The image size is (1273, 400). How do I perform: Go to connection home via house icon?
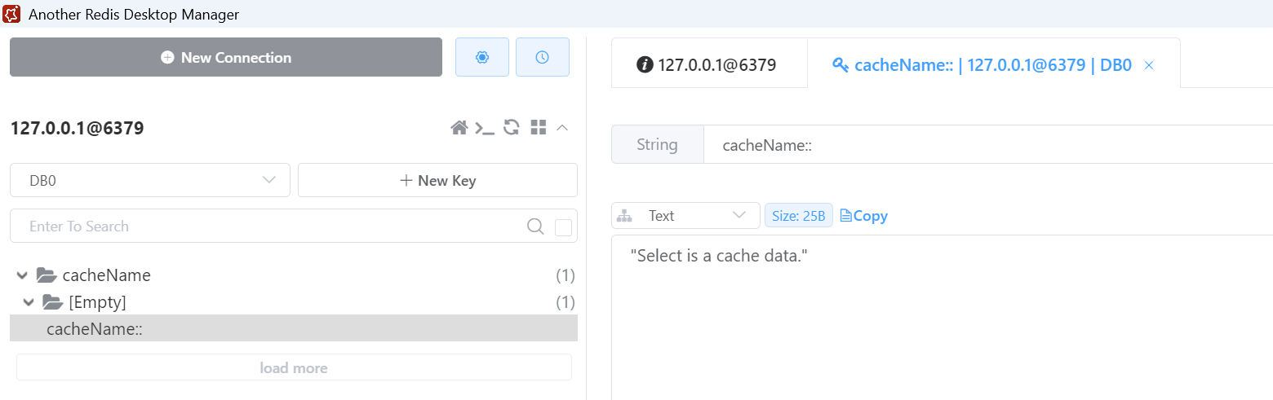coord(459,127)
